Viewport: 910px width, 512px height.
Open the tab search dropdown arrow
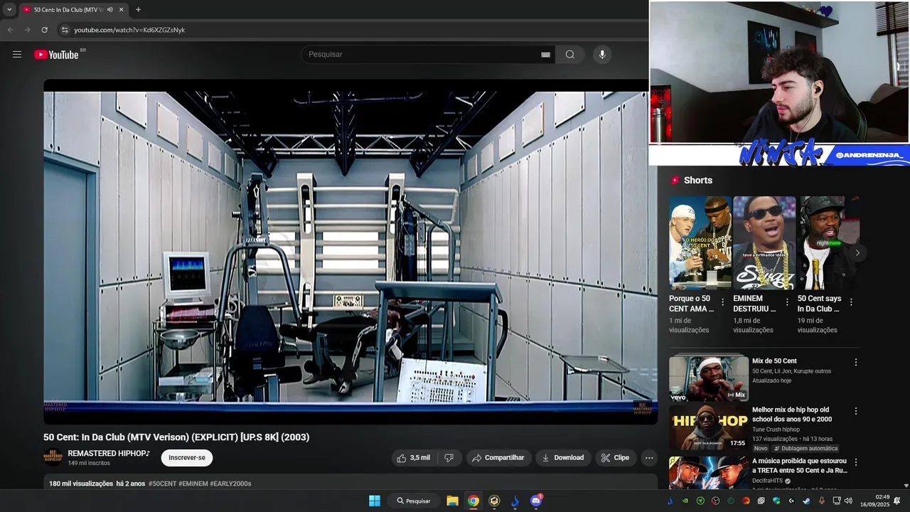pyautogui.click(x=9, y=10)
